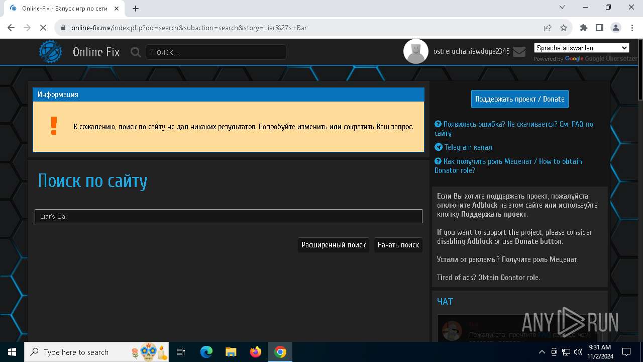Open the messages envelope icon
The width and height of the screenshot is (643, 362).
[x=519, y=51]
